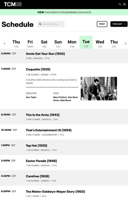Screen dimensions: 128x200
Task: Select the Sat 7/26 day tab
Action: click(44, 43)
